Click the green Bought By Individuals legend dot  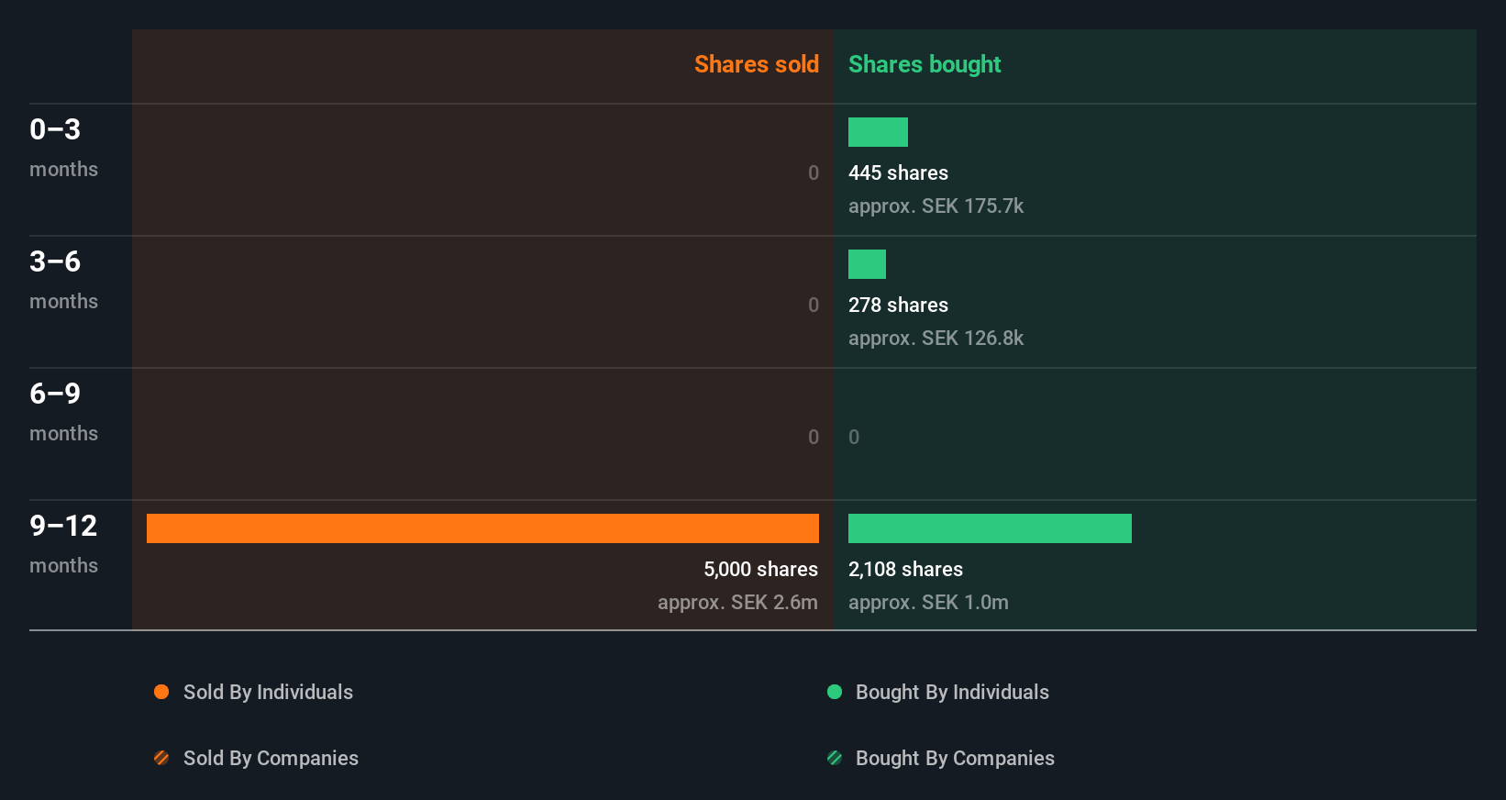click(835, 692)
